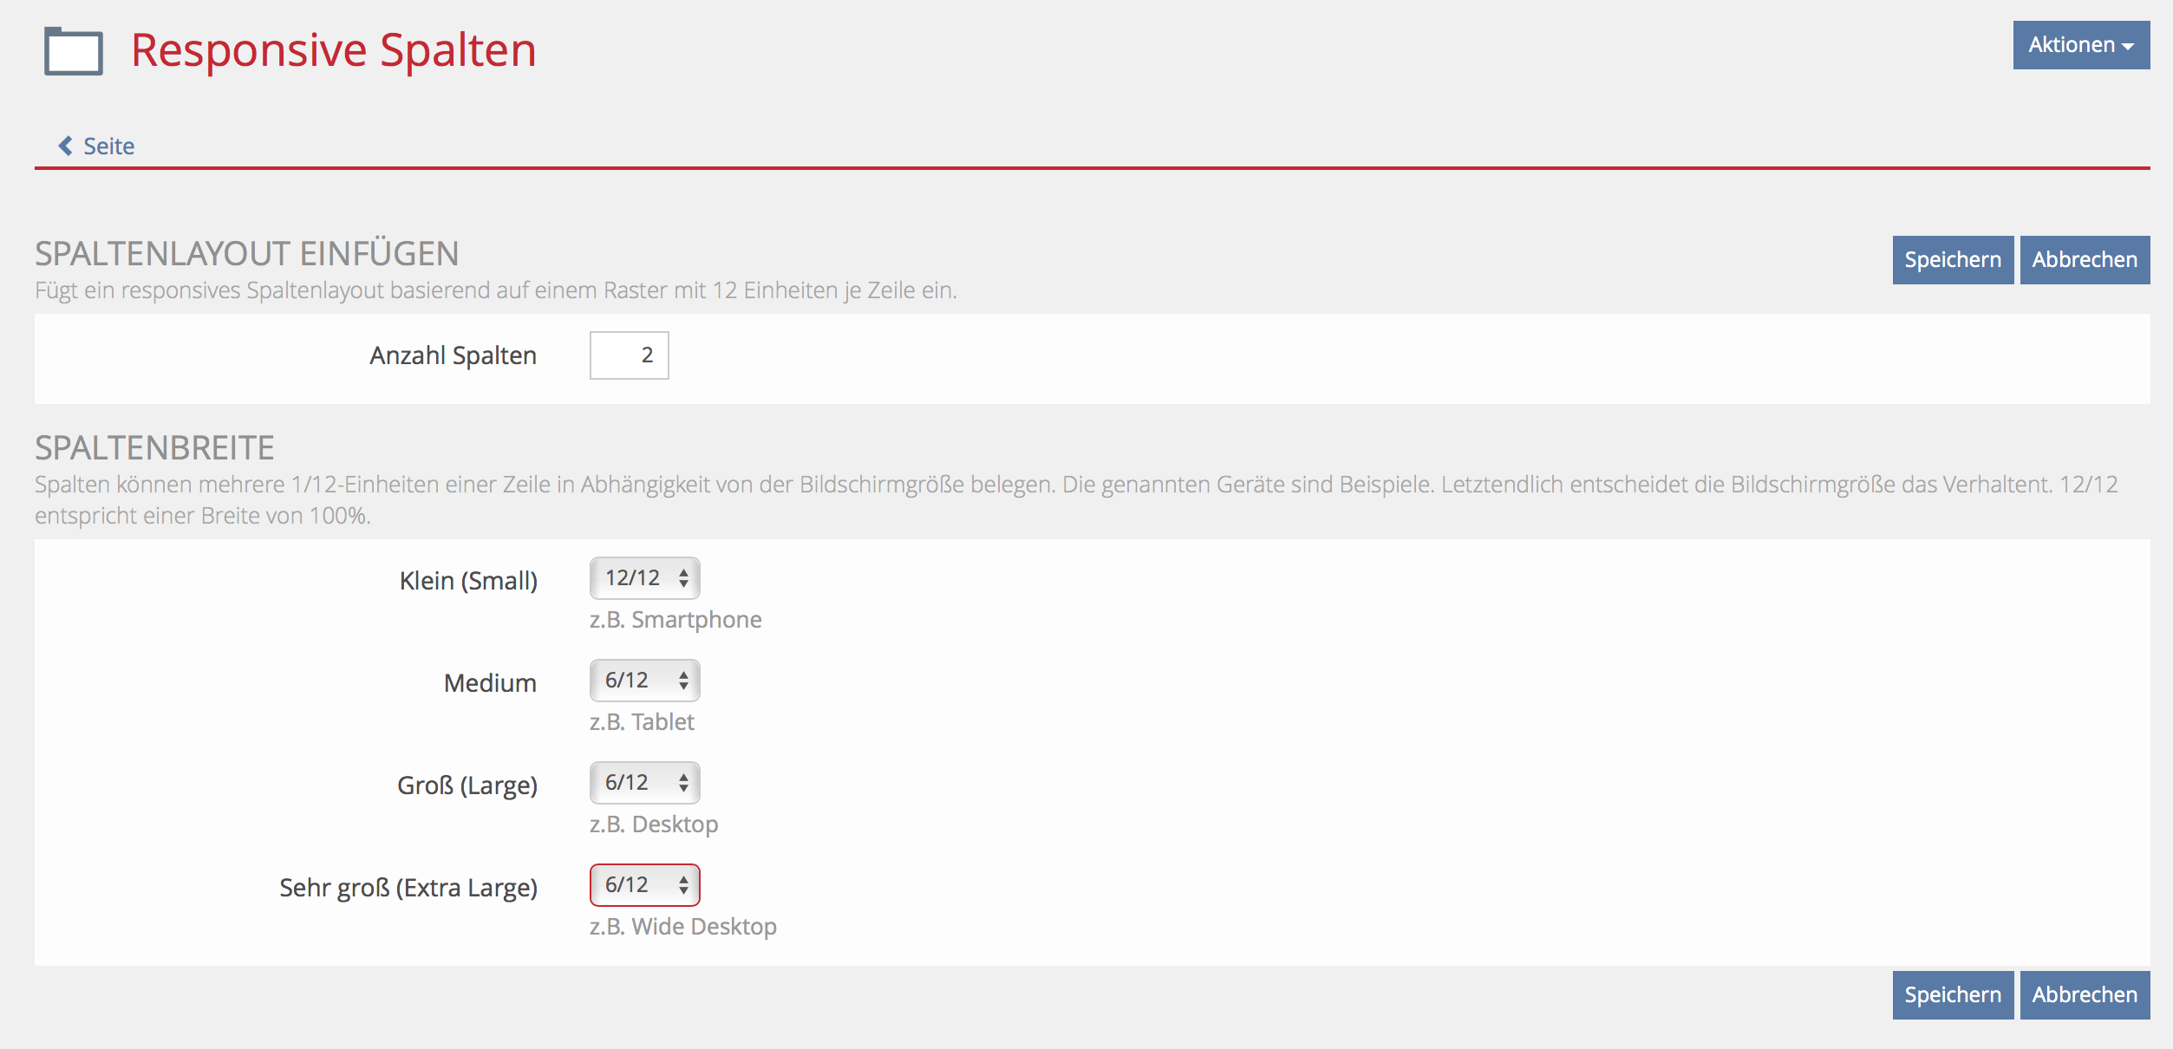This screenshot has width=2173, height=1049.
Task: Open the Groß (Large) width dropdown
Action: point(633,783)
